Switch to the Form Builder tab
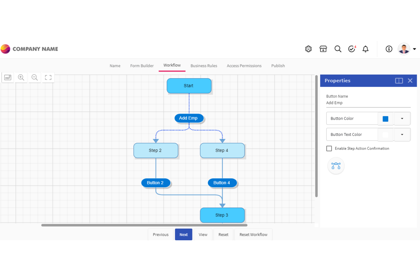Image resolution: width=420 pixels, height=280 pixels. pos(142,66)
